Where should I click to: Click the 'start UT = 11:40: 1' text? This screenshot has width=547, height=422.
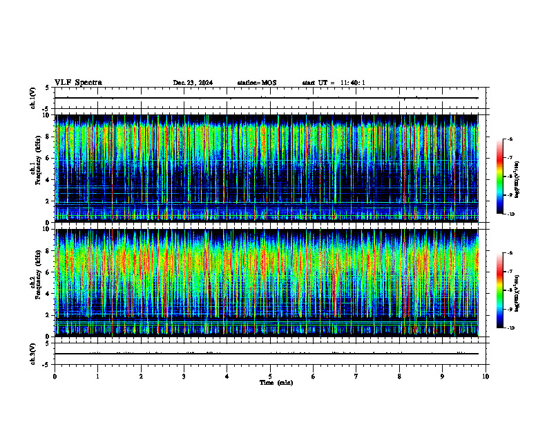pyautogui.click(x=334, y=83)
